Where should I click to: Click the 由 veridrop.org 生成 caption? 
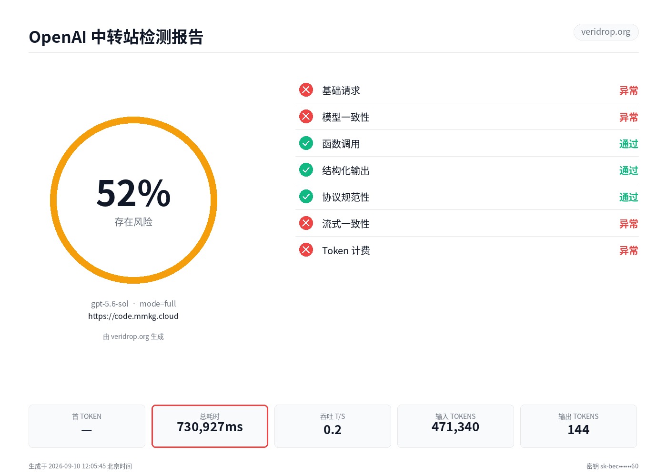(133, 337)
